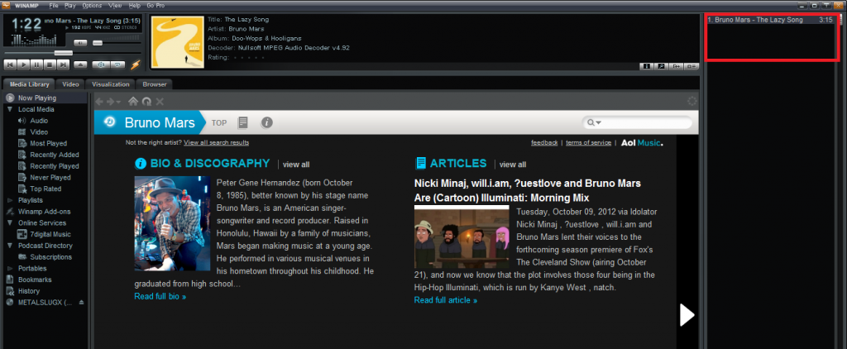Open the terms of service link
The width and height of the screenshot is (847, 349).
pos(588,142)
